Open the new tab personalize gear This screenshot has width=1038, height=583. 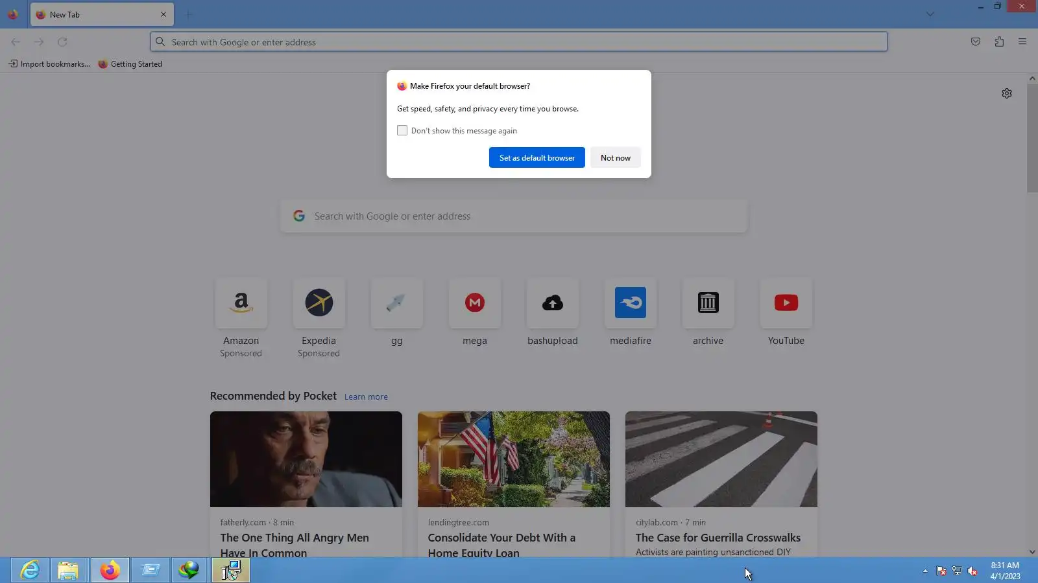click(1007, 93)
